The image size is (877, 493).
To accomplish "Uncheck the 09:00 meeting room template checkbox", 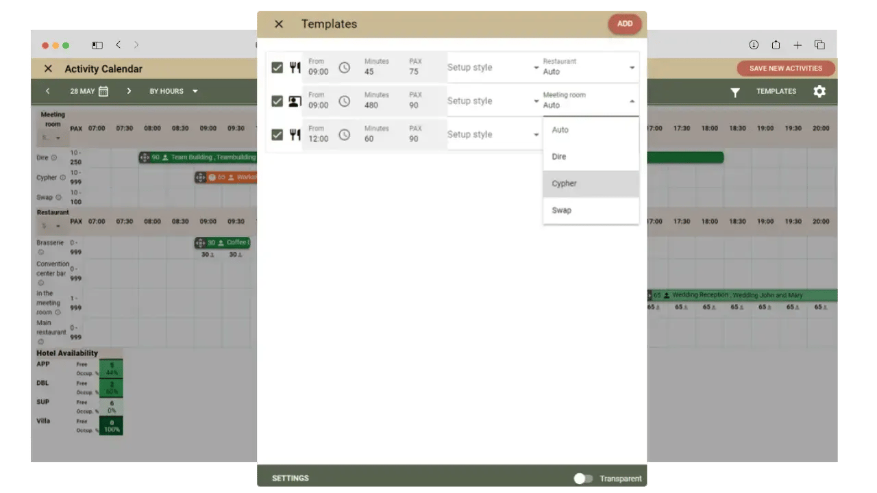I will [x=277, y=101].
